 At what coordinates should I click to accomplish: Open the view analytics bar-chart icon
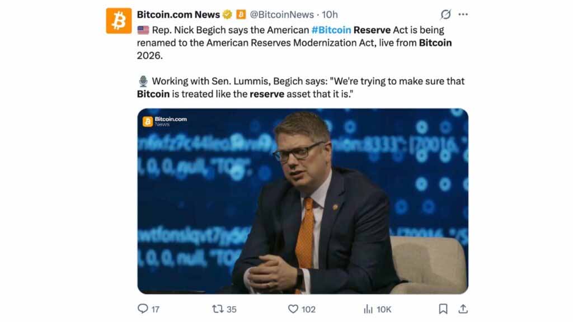point(368,309)
